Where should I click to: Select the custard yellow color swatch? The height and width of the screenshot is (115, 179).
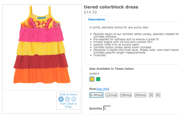click(92, 79)
